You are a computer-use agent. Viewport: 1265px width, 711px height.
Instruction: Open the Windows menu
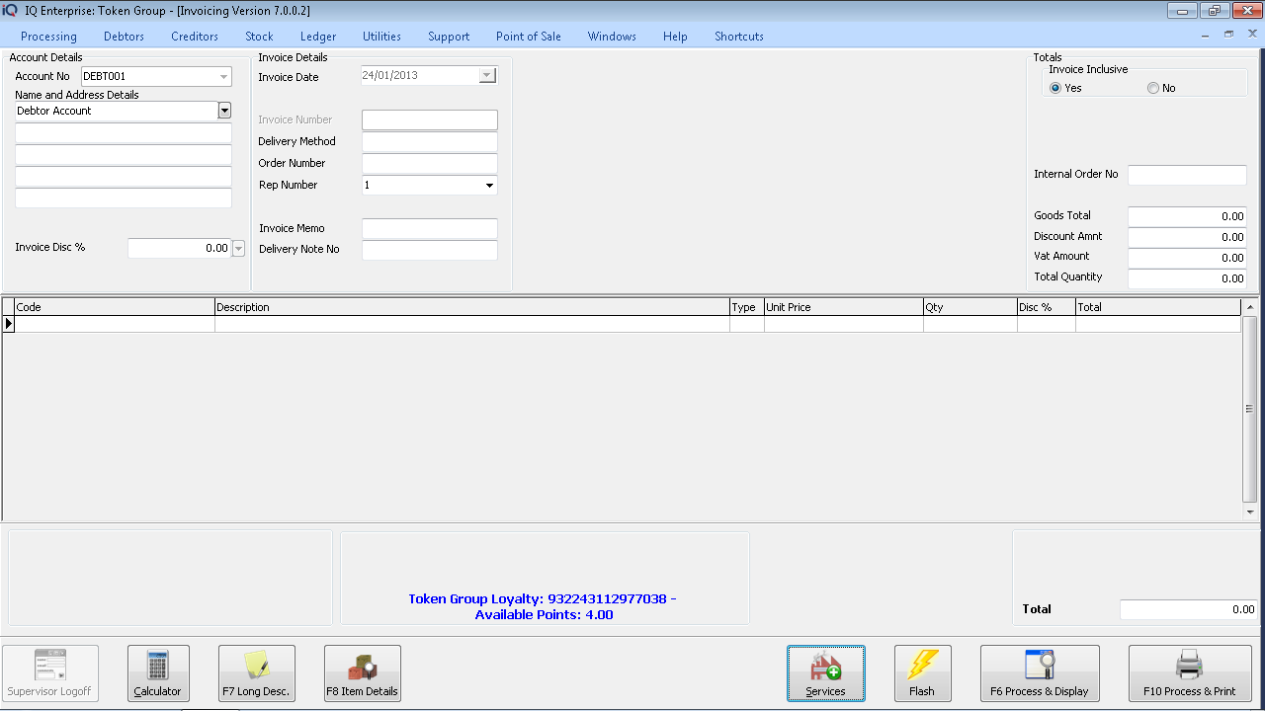click(612, 37)
